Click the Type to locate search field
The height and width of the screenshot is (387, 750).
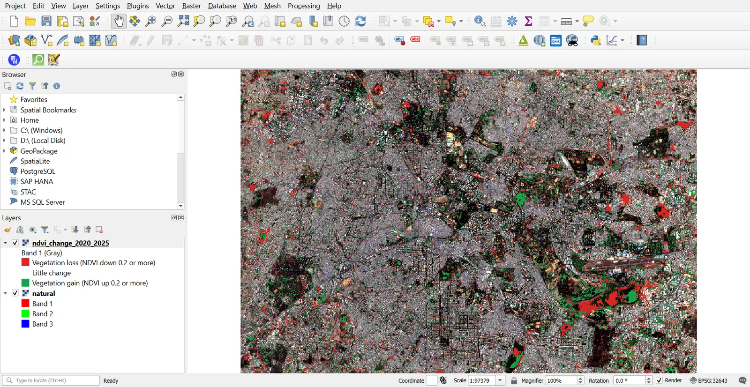pos(51,380)
